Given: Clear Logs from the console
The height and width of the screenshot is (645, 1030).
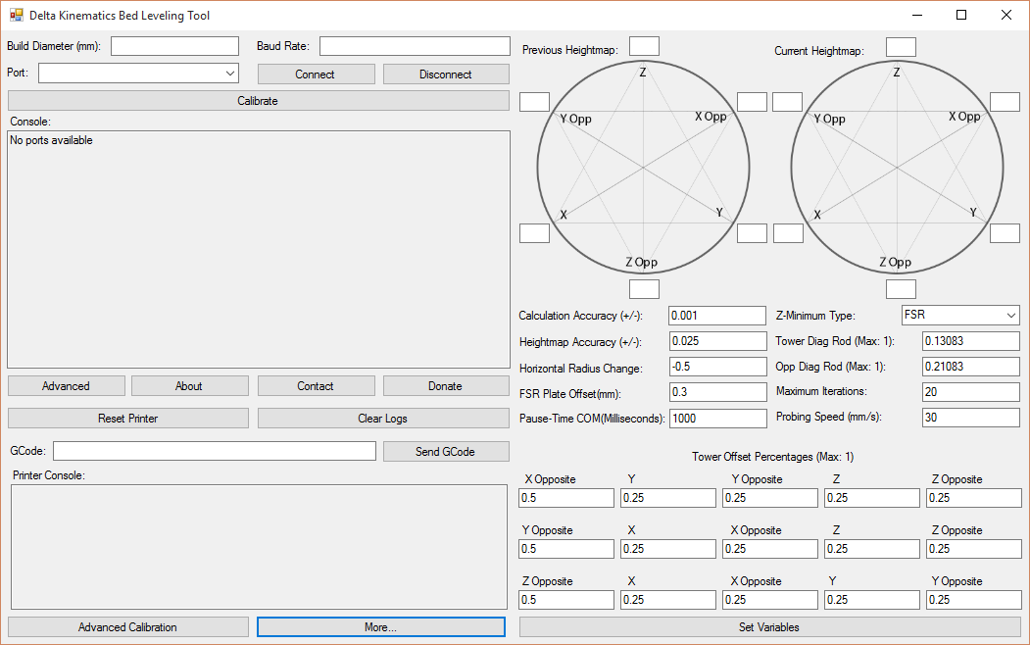Looking at the screenshot, I should pyautogui.click(x=382, y=419).
